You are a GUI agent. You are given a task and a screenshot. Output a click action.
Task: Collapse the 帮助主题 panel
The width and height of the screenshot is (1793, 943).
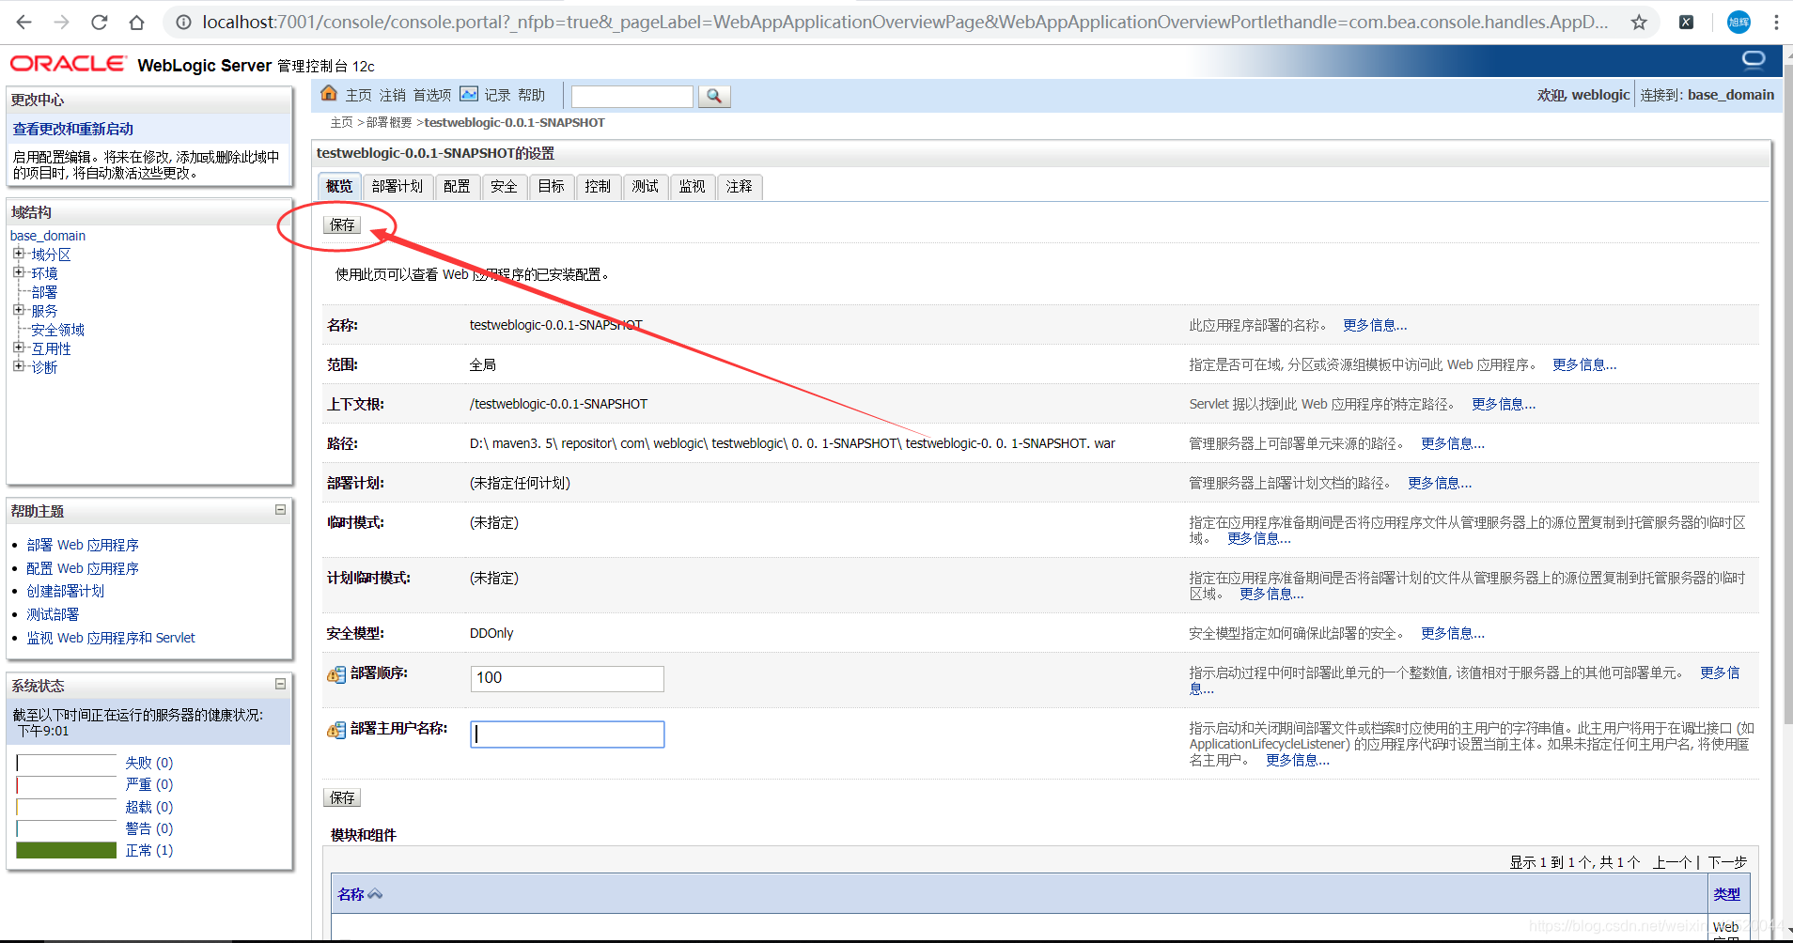pyautogui.click(x=280, y=510)
